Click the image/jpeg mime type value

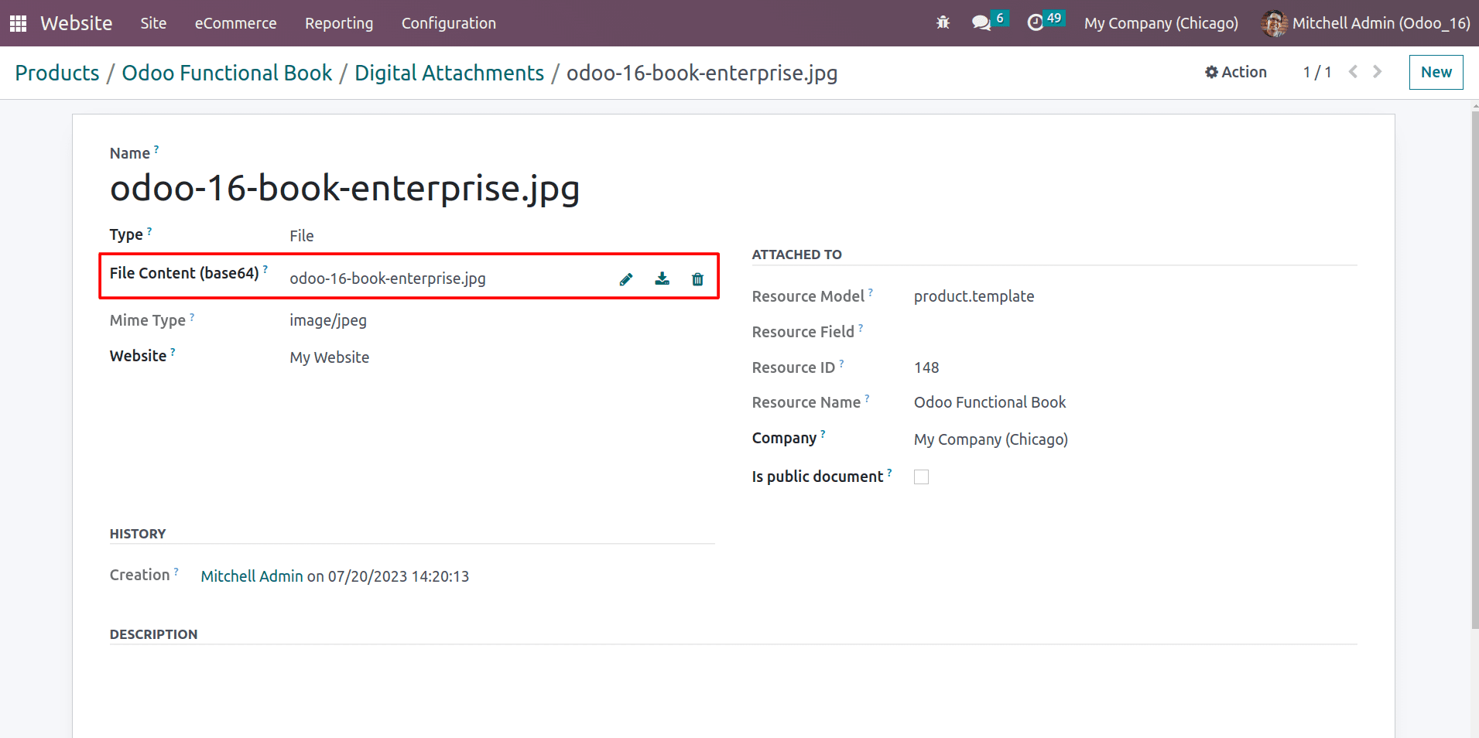328,320
